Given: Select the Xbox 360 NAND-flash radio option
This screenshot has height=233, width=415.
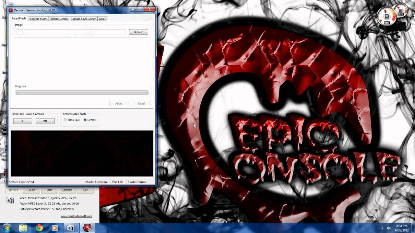Looking at the screenshot, I should click(x=72, y=120).
